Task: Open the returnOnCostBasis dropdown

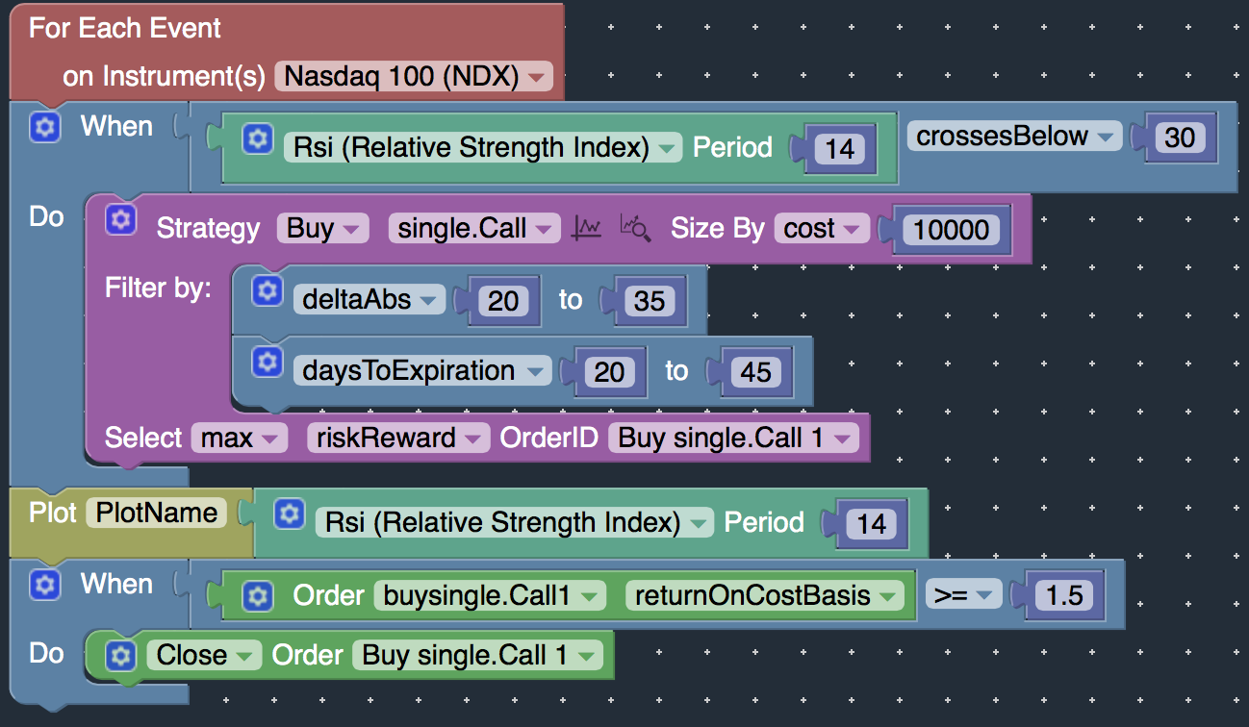Action: click(764, 595)
